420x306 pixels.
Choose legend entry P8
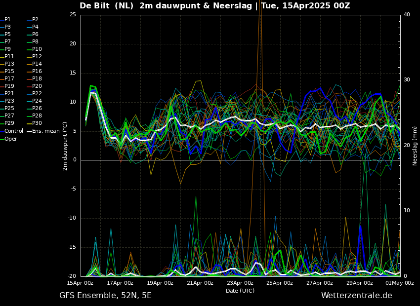[x=36, y=42]
